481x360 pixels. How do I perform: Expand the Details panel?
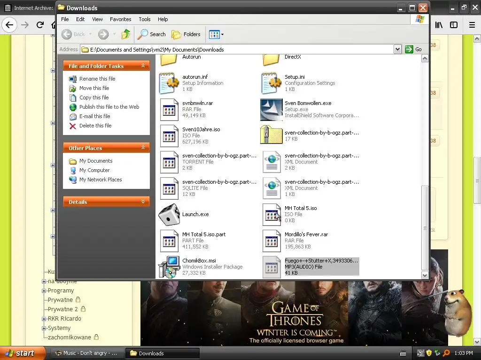pos(143,202)
